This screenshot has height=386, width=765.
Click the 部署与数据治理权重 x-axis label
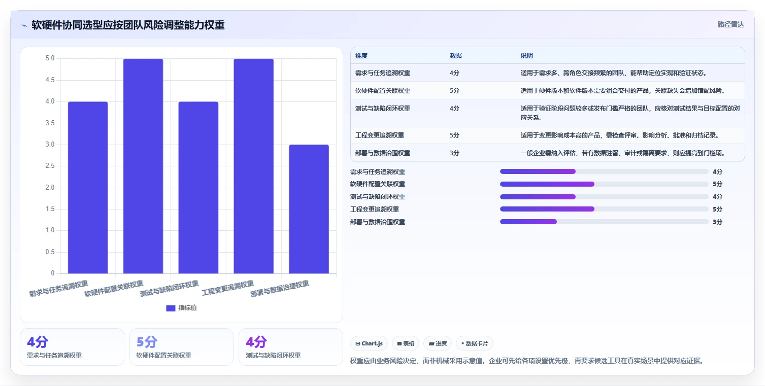coord(280,289)
